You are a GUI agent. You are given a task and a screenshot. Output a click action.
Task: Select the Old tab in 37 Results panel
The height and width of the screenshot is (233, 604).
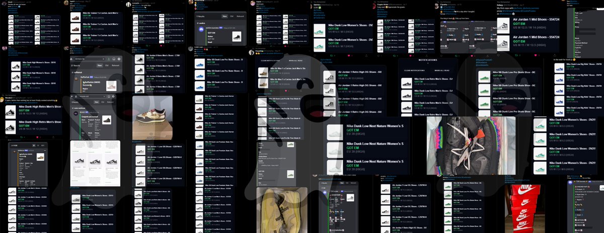coord(107,65)
